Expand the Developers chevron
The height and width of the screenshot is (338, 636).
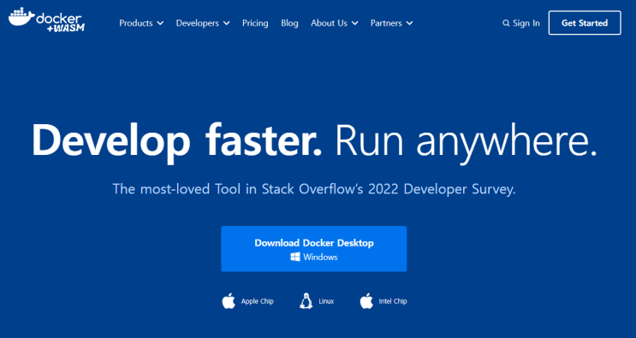(226, 23)
